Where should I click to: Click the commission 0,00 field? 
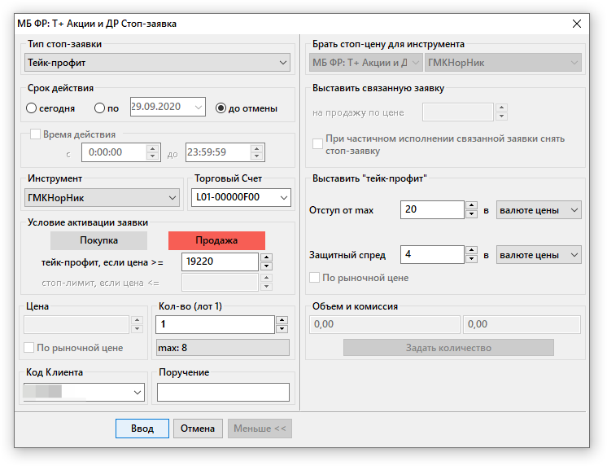click(x=522, y=324)
